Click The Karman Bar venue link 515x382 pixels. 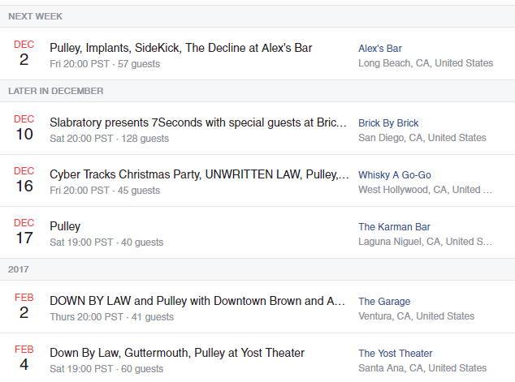394,227
